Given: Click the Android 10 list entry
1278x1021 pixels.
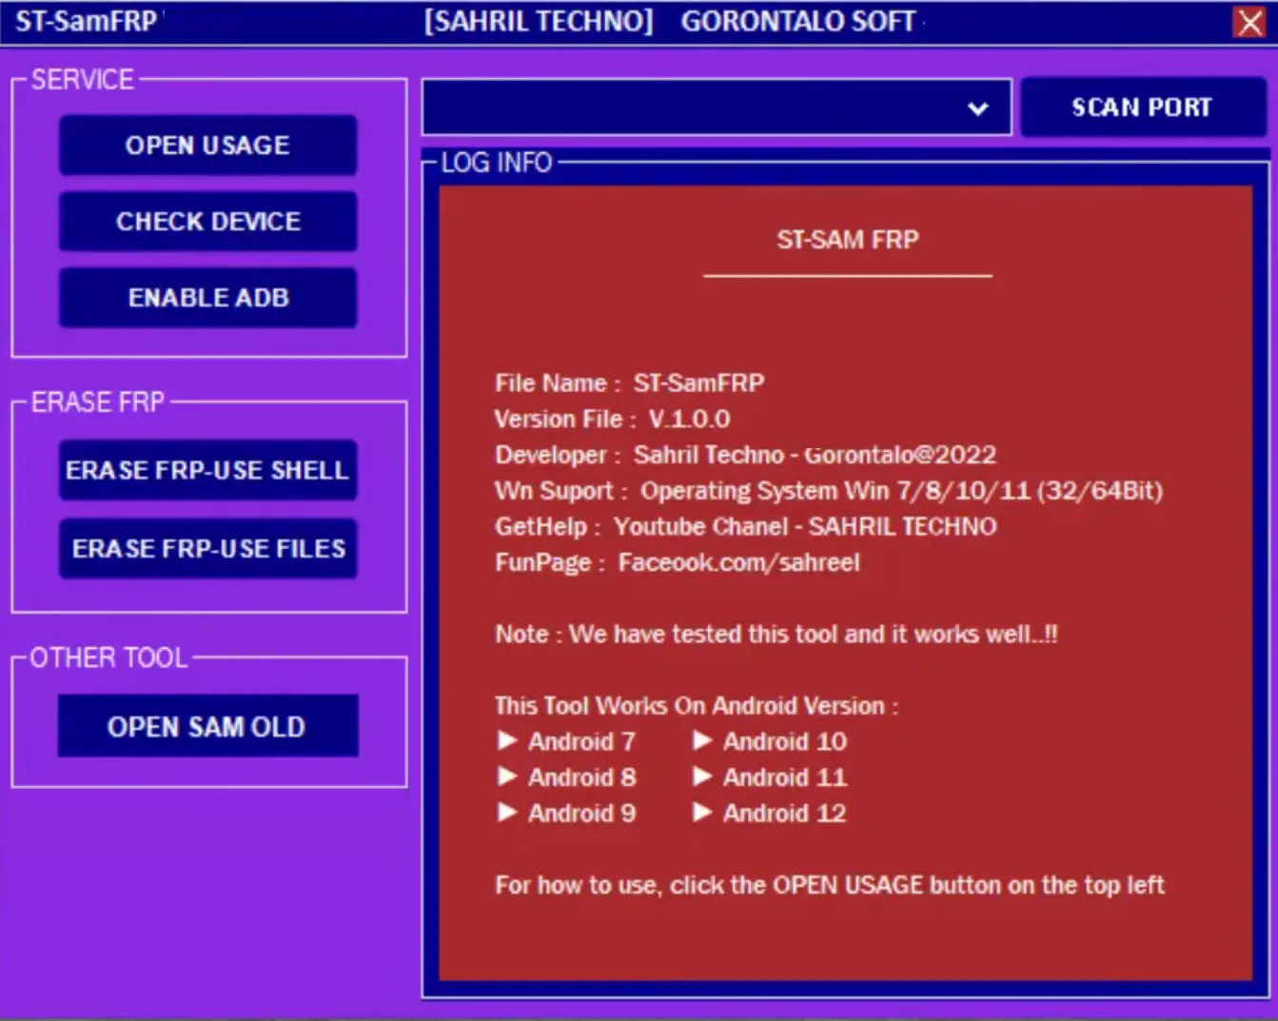Looking at the screenshot, I should tap(770, 741).
